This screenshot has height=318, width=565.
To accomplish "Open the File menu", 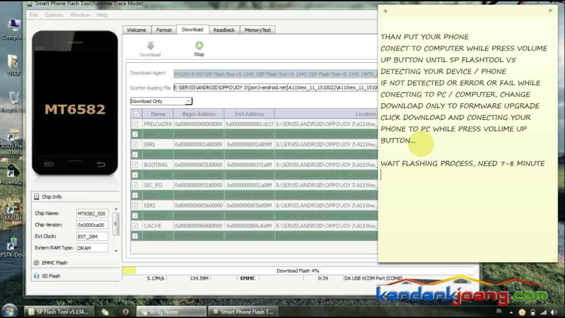I will pyautogui.click(x=34, y=15).
